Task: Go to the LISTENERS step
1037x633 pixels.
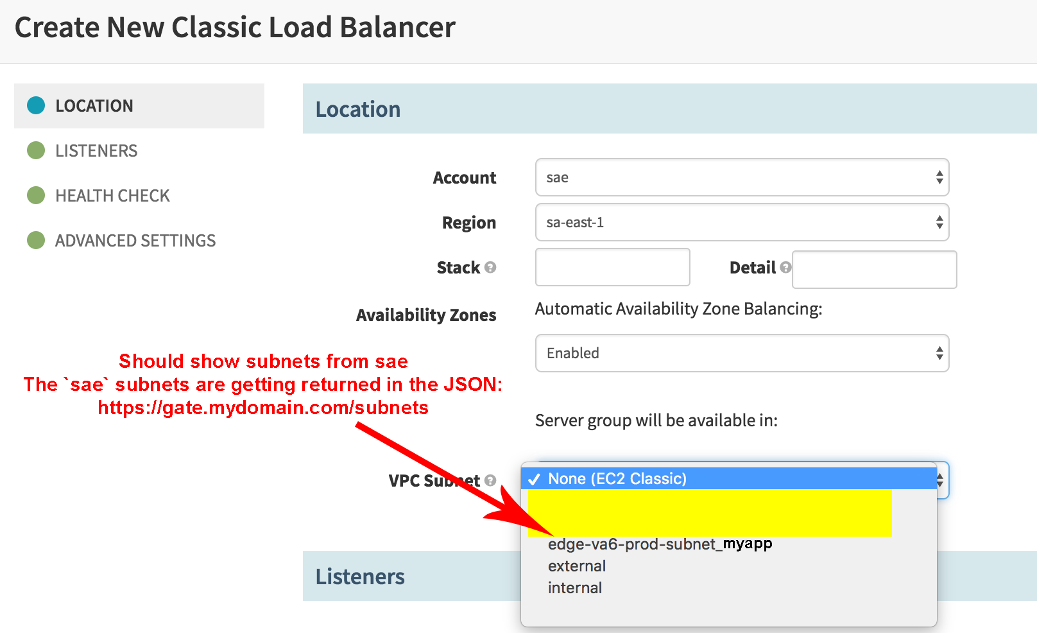Action: (96, 150)
